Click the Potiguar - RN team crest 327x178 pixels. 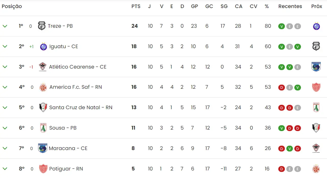point(43,169)
